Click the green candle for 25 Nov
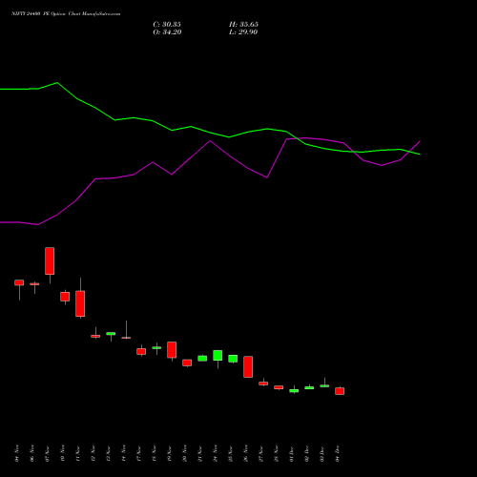This screenshot has width=477, height=477. (233, 359)
